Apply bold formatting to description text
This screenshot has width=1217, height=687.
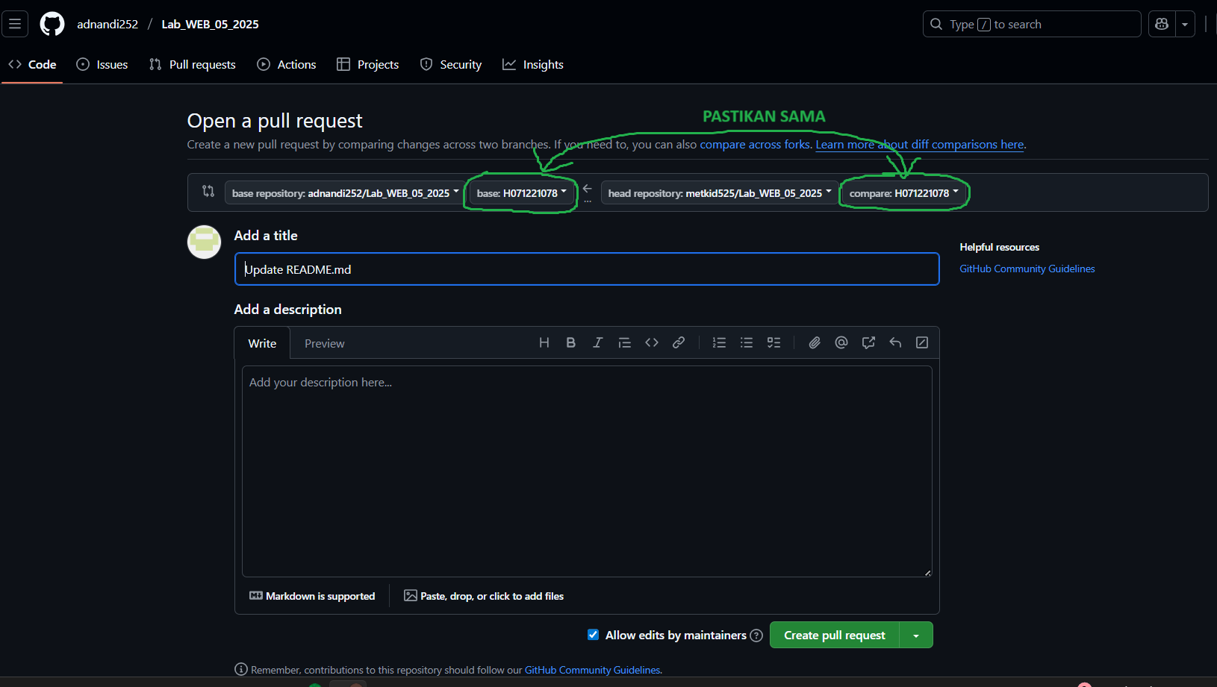[x=571, y=342]
